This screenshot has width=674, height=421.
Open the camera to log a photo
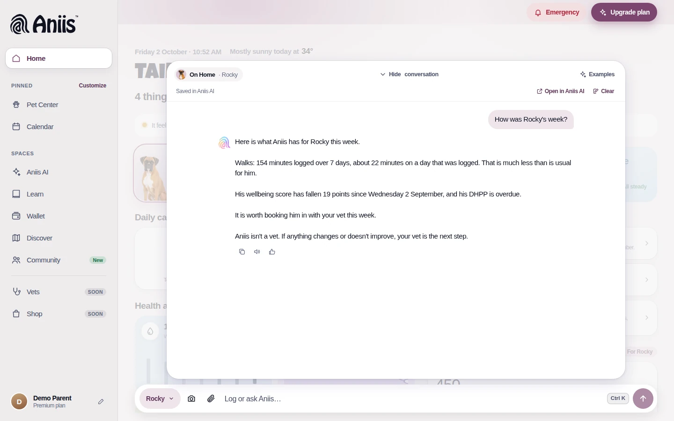[191, 399]
